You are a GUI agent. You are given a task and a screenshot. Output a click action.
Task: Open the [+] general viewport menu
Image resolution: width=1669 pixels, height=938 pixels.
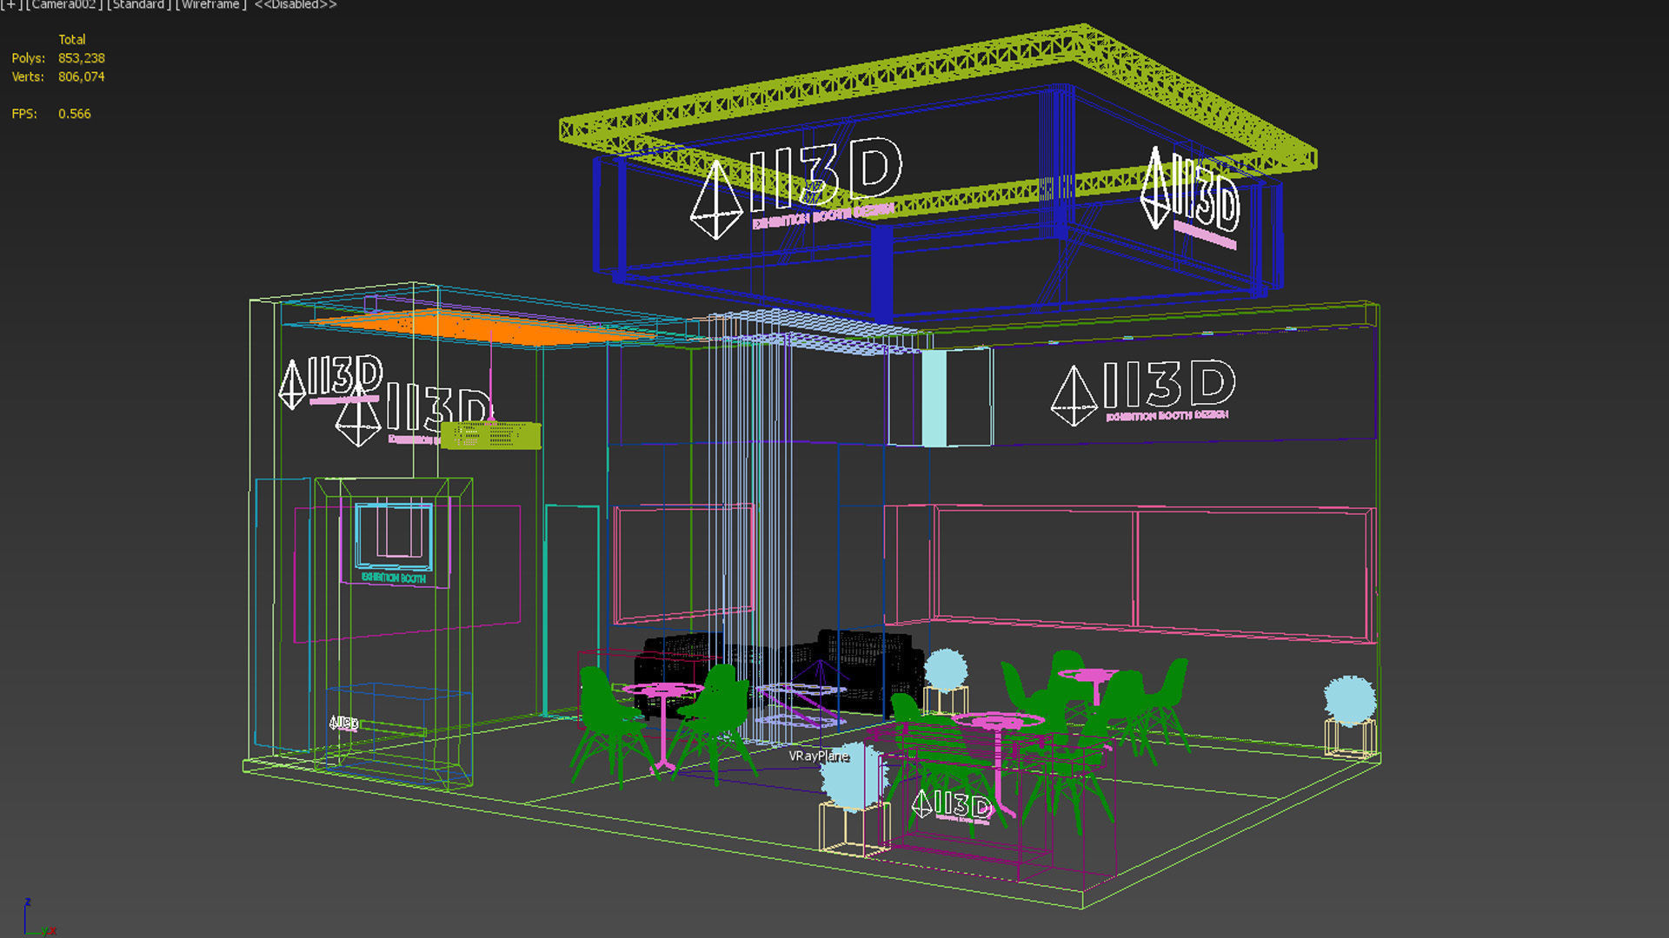[x=11, y=4]
